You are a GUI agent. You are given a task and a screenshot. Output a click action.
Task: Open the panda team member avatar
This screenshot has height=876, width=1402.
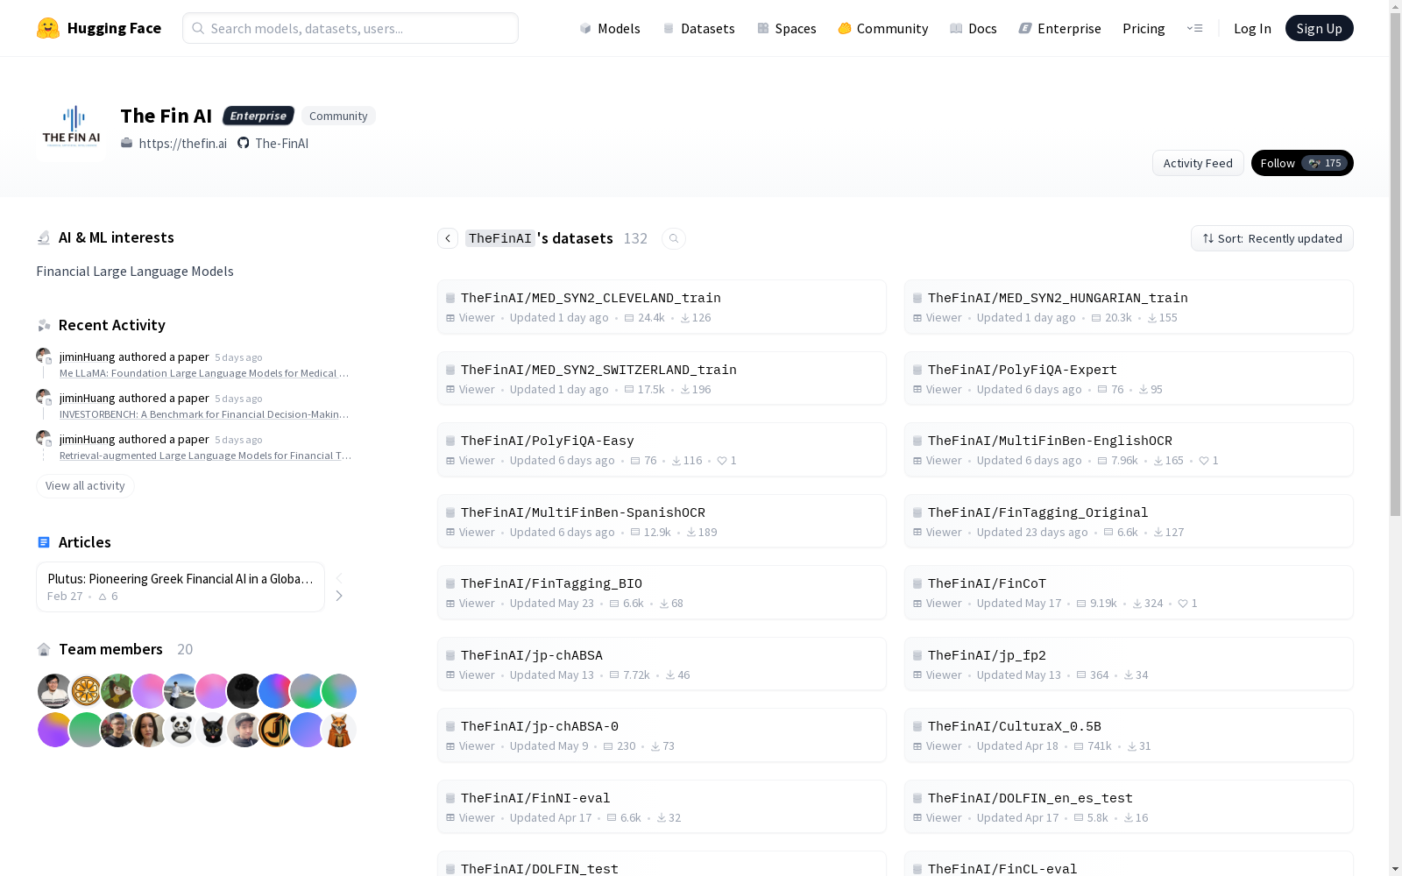click(181, 730)
